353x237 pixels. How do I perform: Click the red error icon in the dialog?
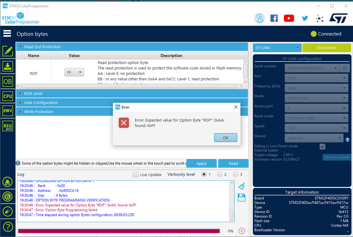point(124,123)
